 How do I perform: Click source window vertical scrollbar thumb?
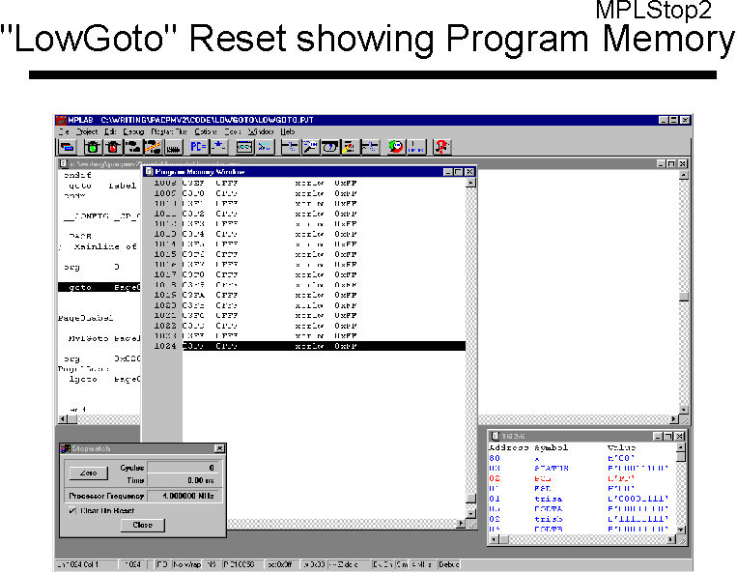coord(684,297)
